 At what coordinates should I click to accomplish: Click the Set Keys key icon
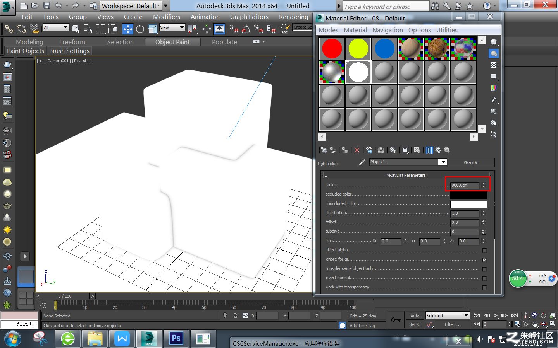coord(396,320)
